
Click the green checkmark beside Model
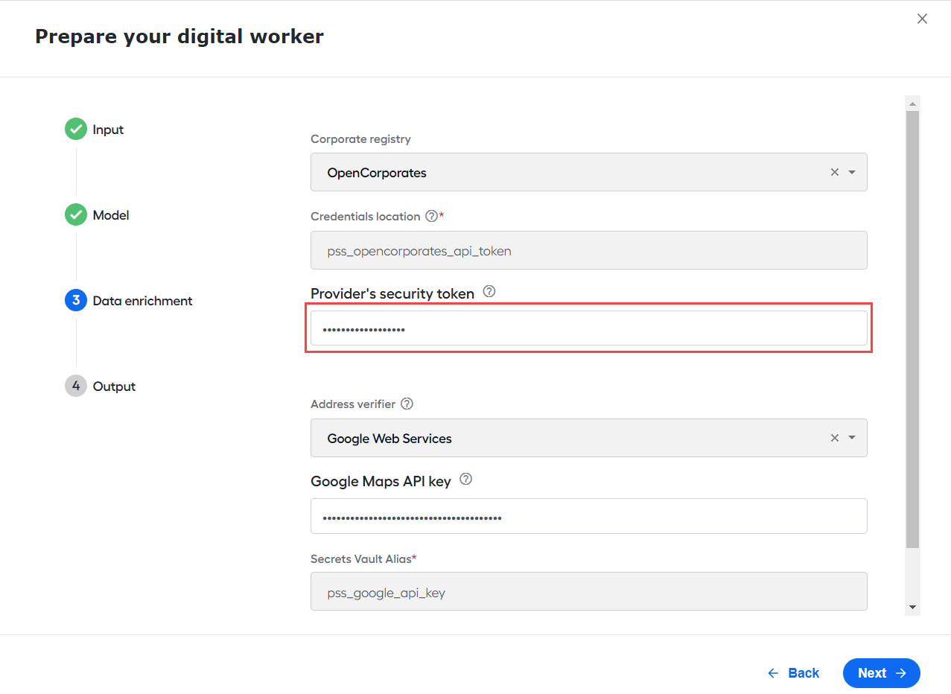pos(76,215)
